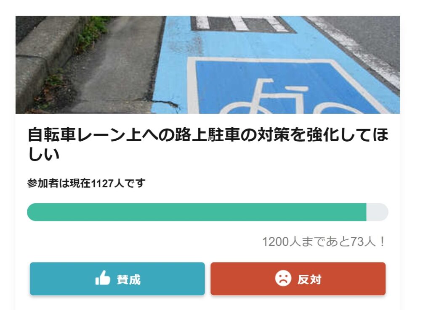Click the thumbs-up icon on 賛成 button
The image size is (431, 310).
click(103, 278)
